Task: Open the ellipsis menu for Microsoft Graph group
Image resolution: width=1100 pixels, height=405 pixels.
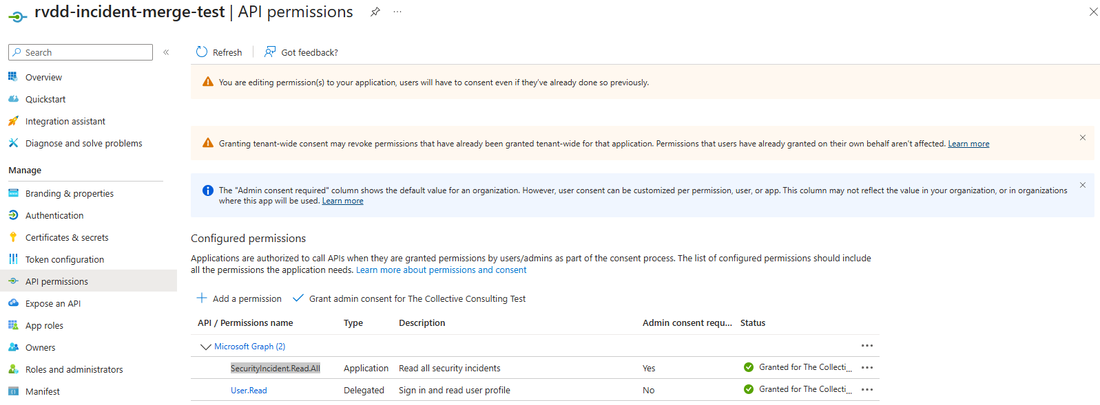Action: click(866, 346)
